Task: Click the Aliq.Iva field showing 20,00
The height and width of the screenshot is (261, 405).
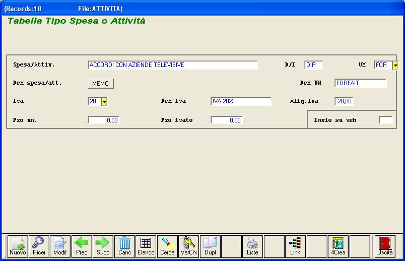Action: click(x=344, y=101)
